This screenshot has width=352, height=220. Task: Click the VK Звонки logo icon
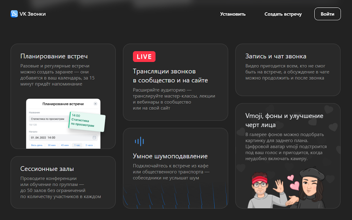(14, 14)
